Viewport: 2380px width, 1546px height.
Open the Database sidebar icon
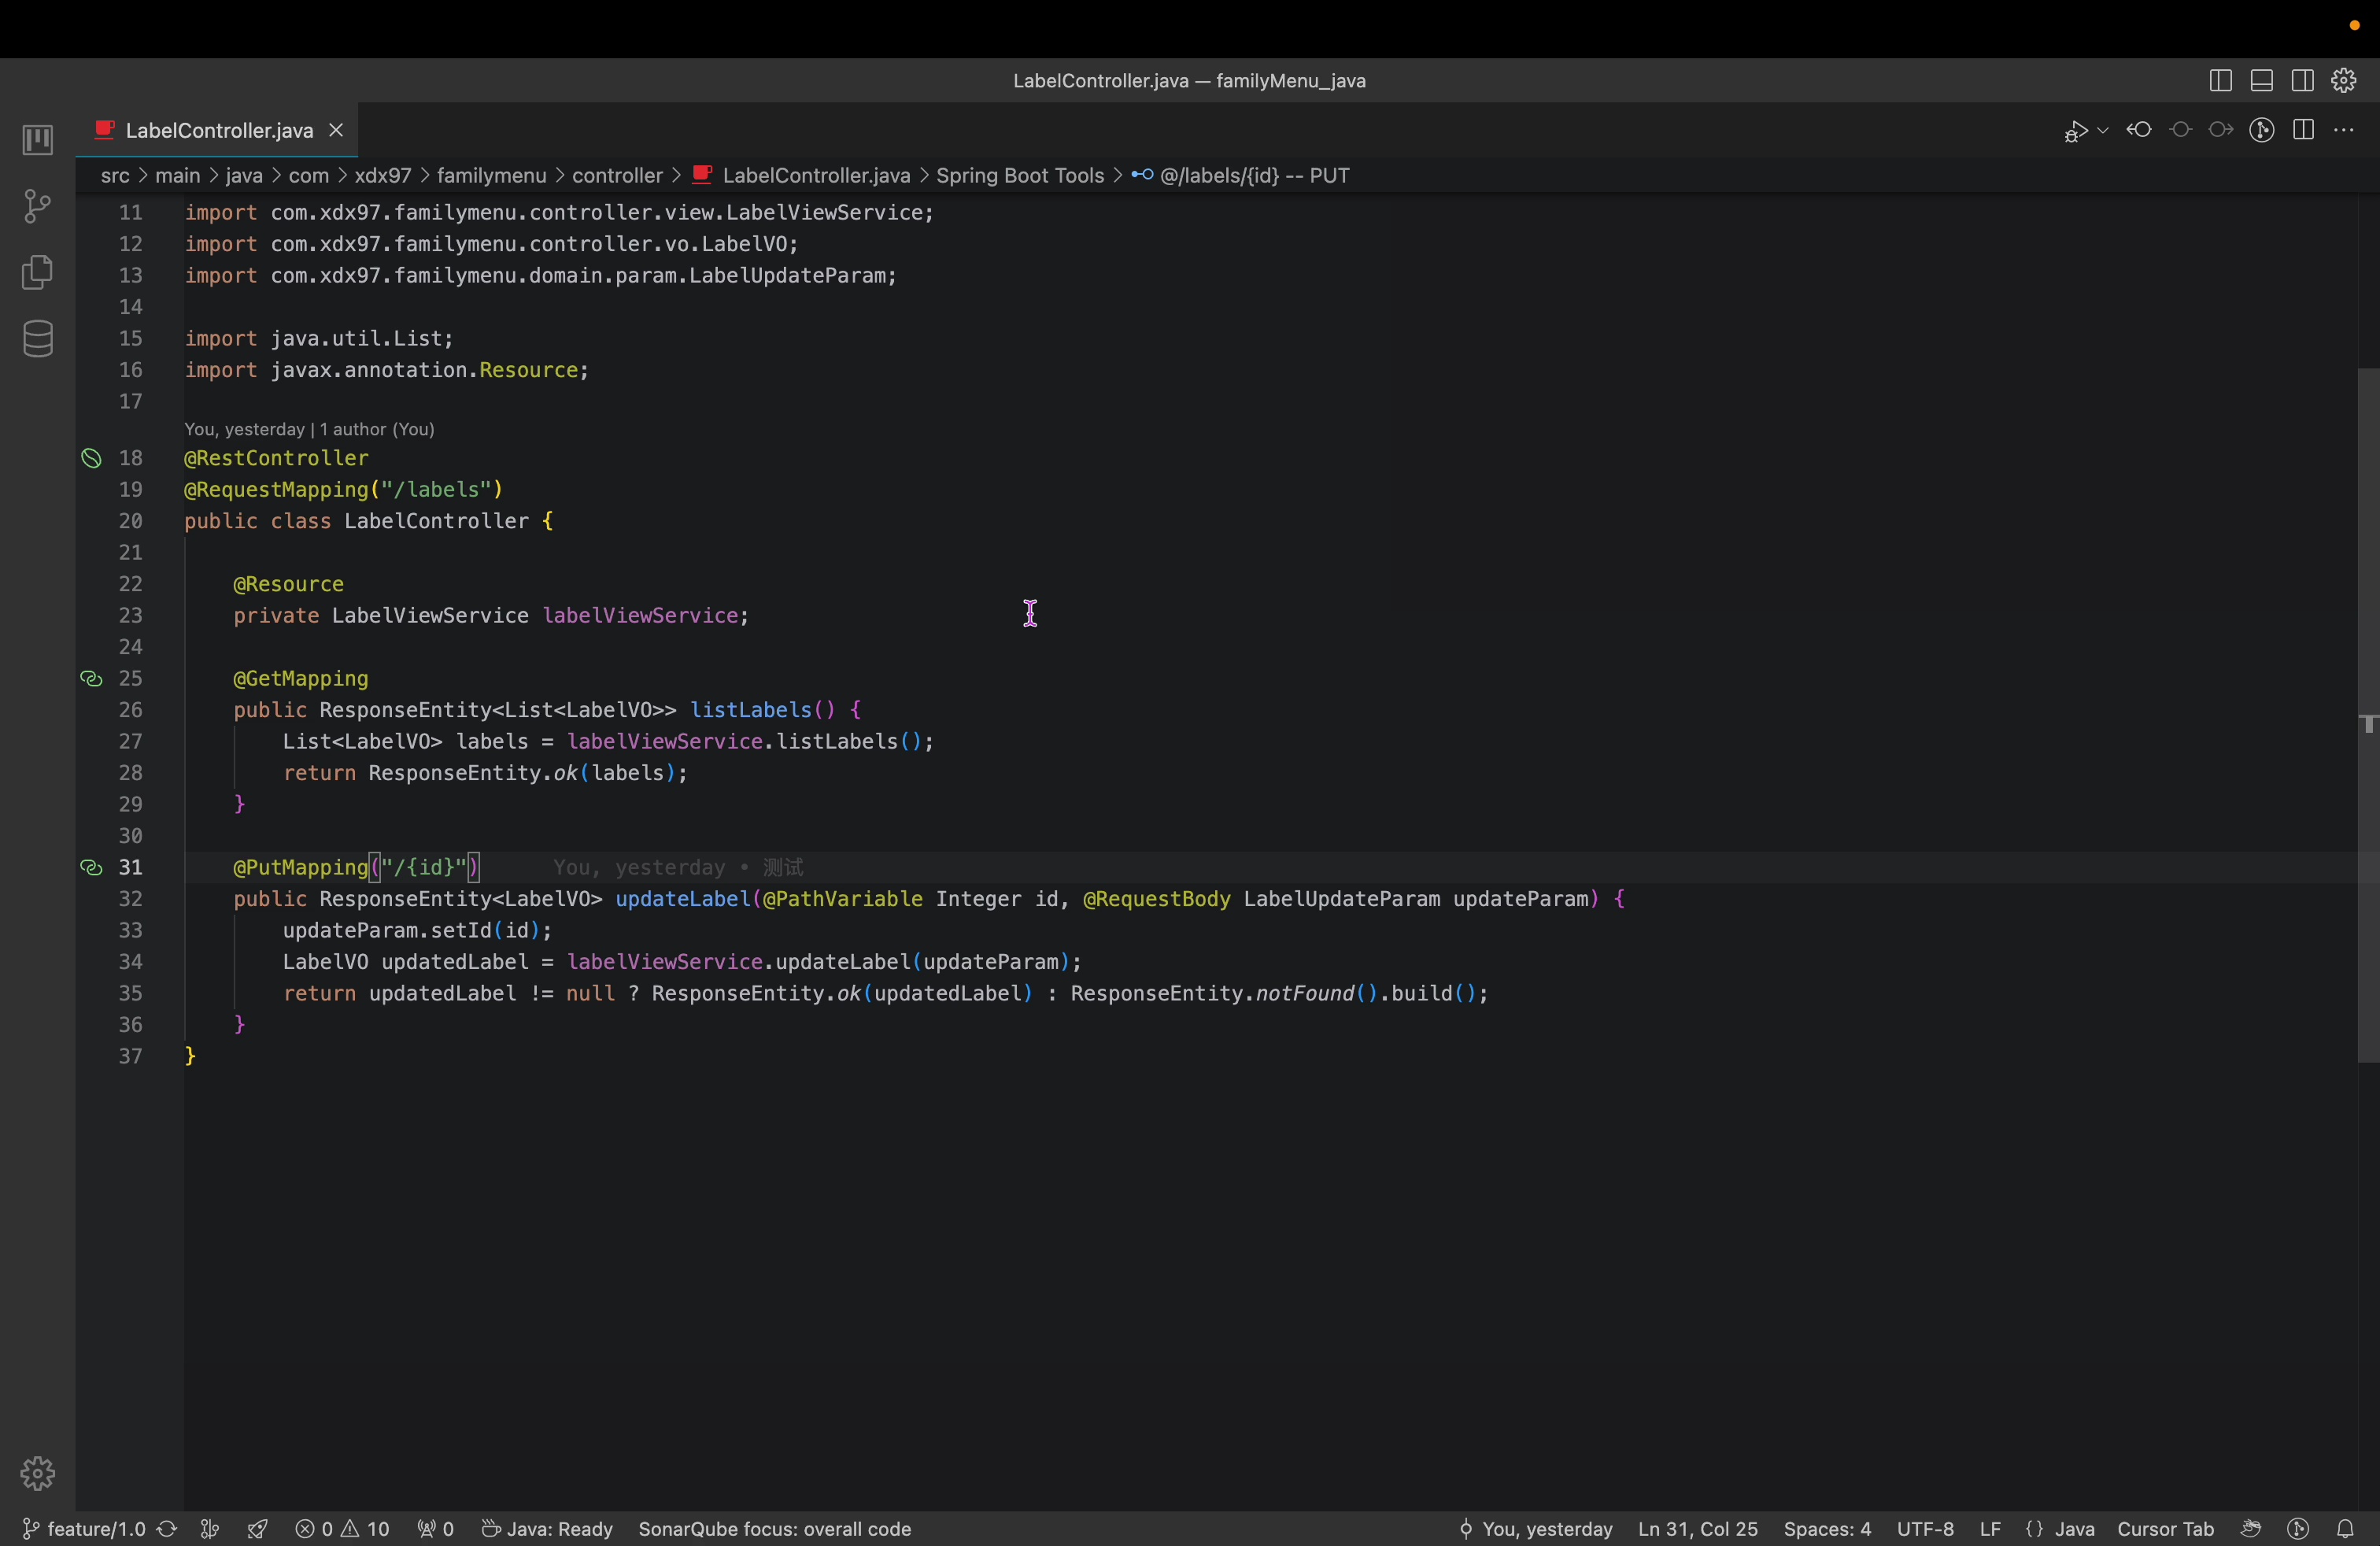click(37, 340)
